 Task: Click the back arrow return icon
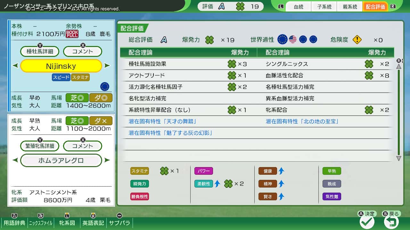391,222
